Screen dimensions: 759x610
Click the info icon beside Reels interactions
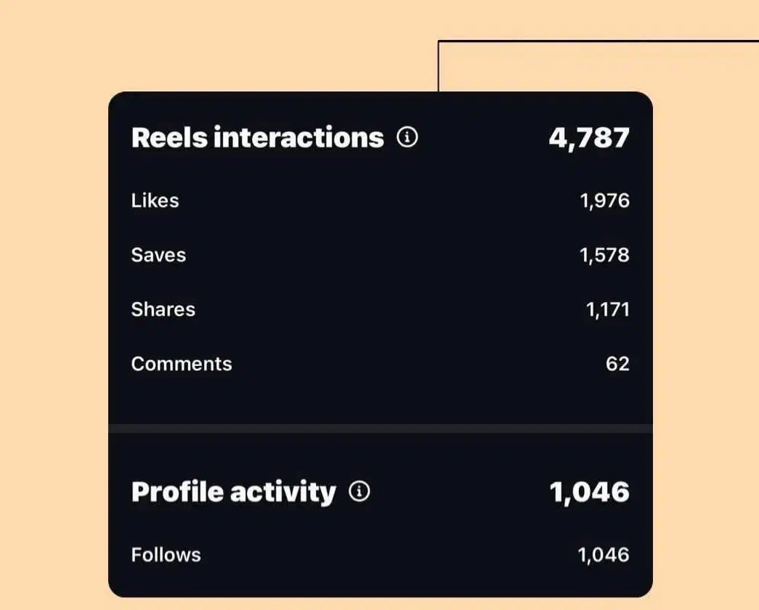pos(407,137)
